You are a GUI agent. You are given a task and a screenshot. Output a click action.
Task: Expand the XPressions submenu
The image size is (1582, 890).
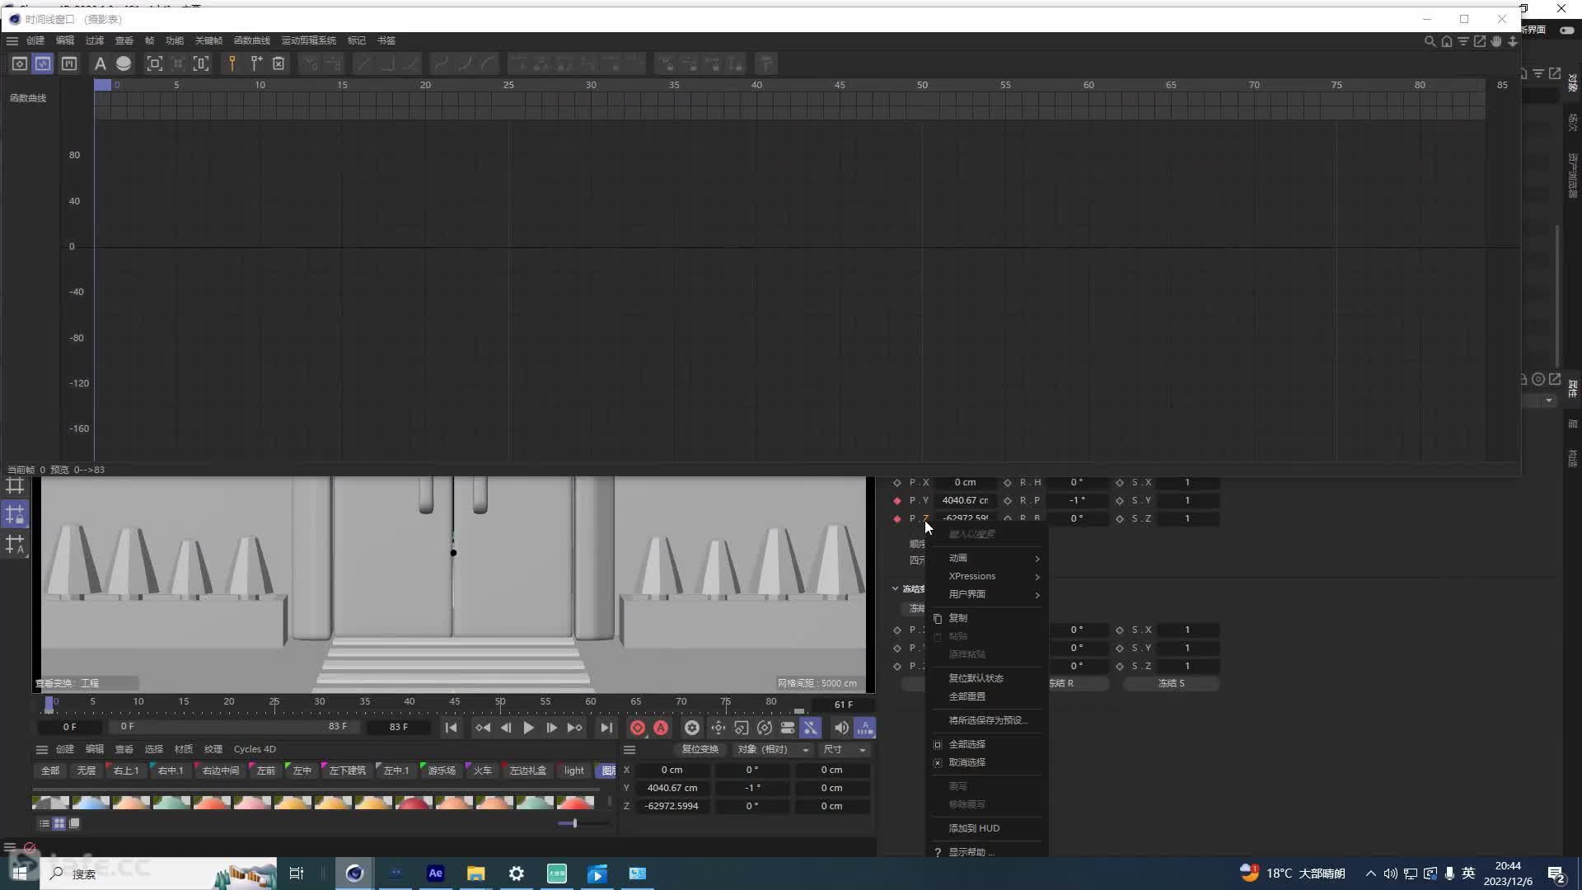click(987, 576)
